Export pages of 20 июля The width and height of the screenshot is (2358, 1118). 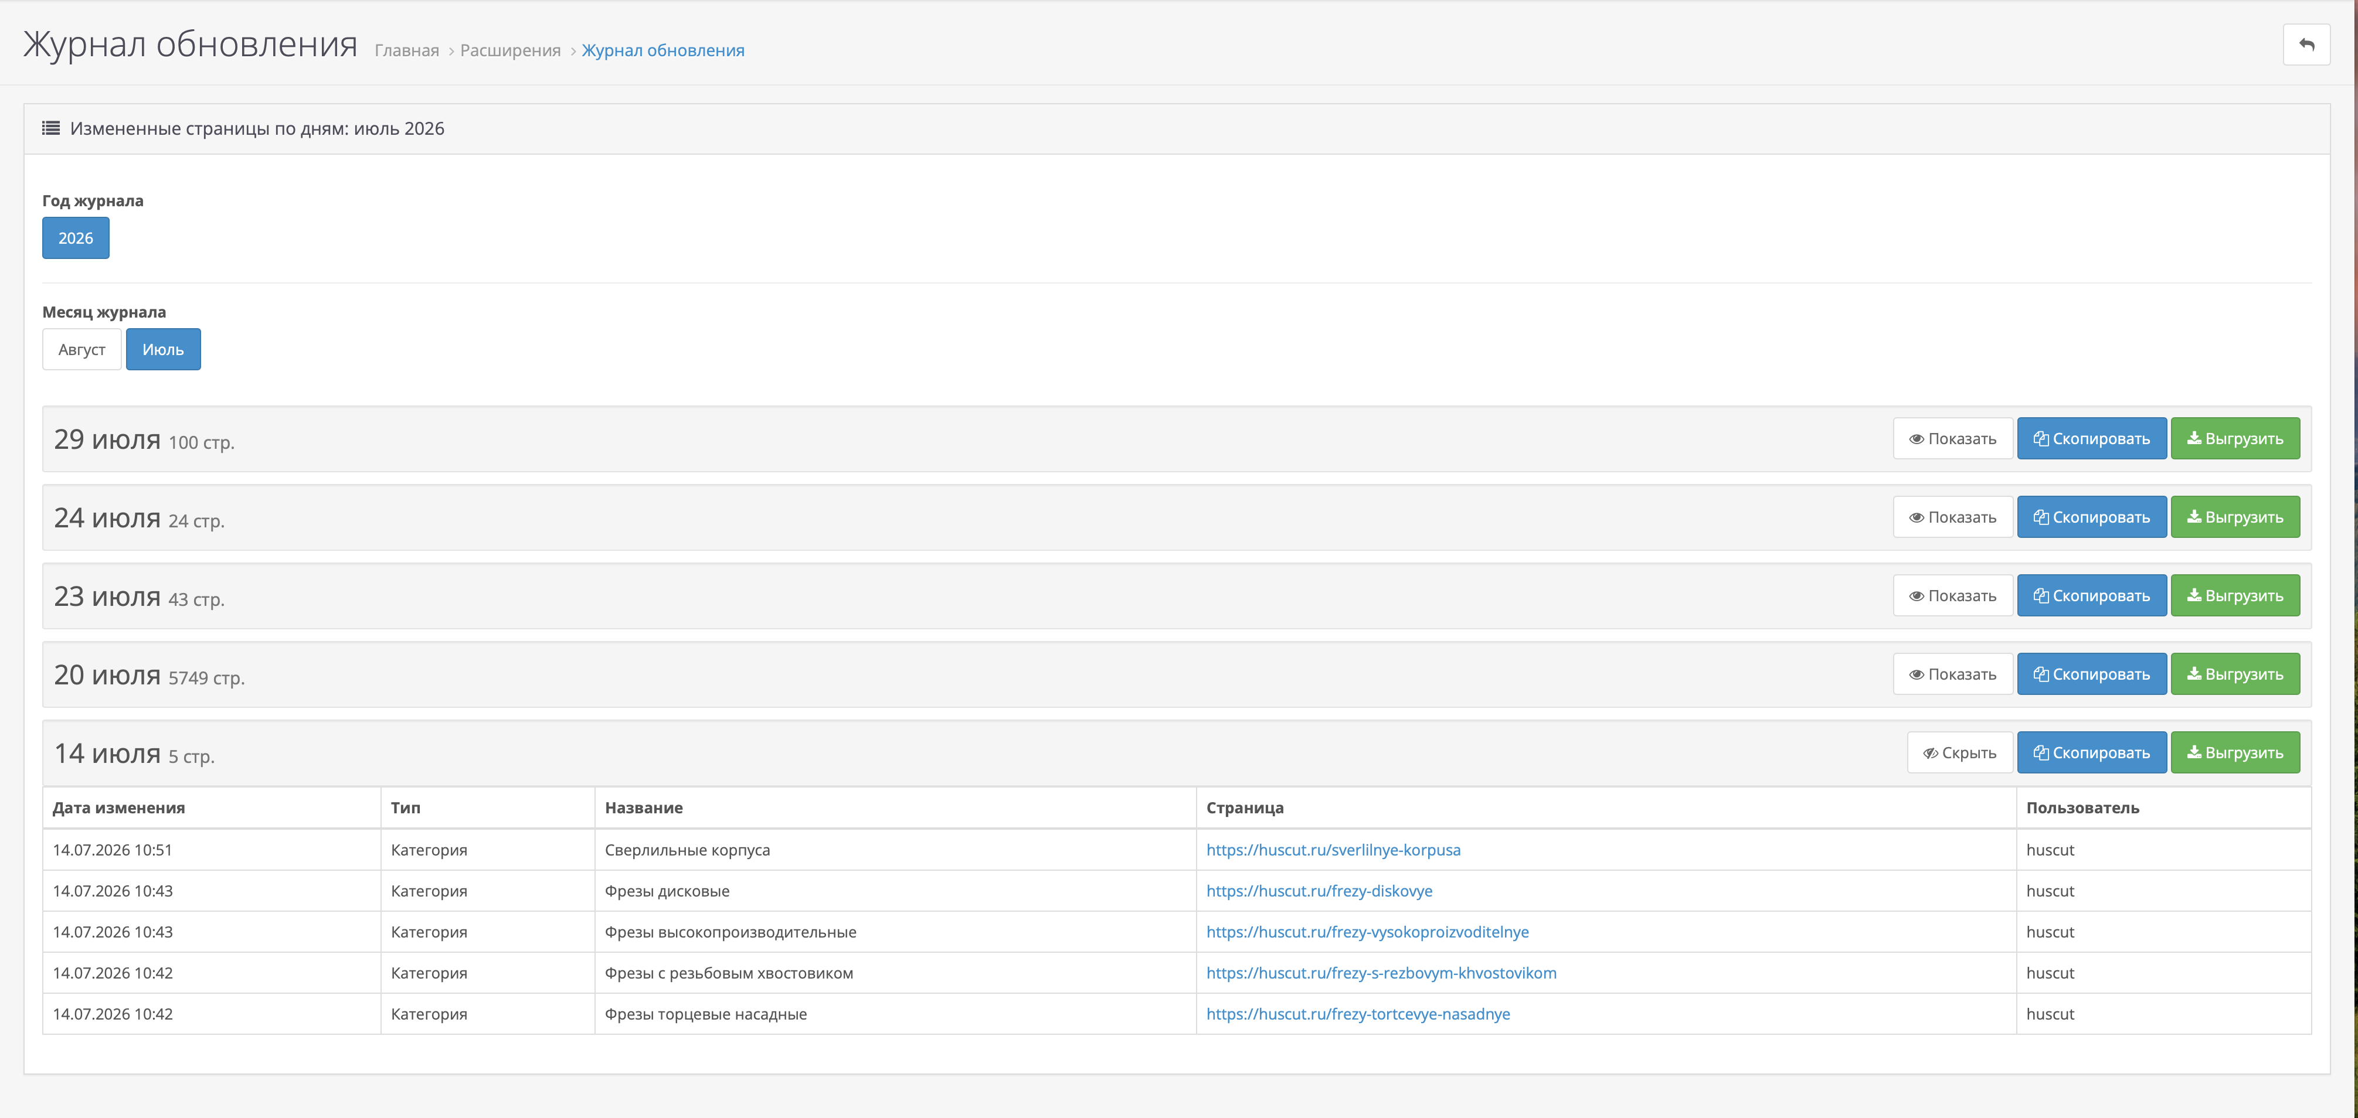(x=2235, y=674)
